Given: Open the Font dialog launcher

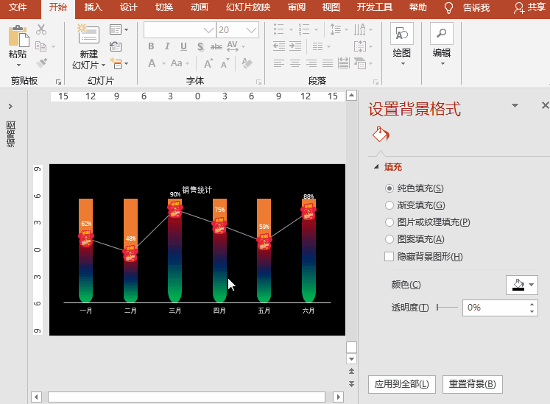Looking at the screenshot, I should click(258, 82).
